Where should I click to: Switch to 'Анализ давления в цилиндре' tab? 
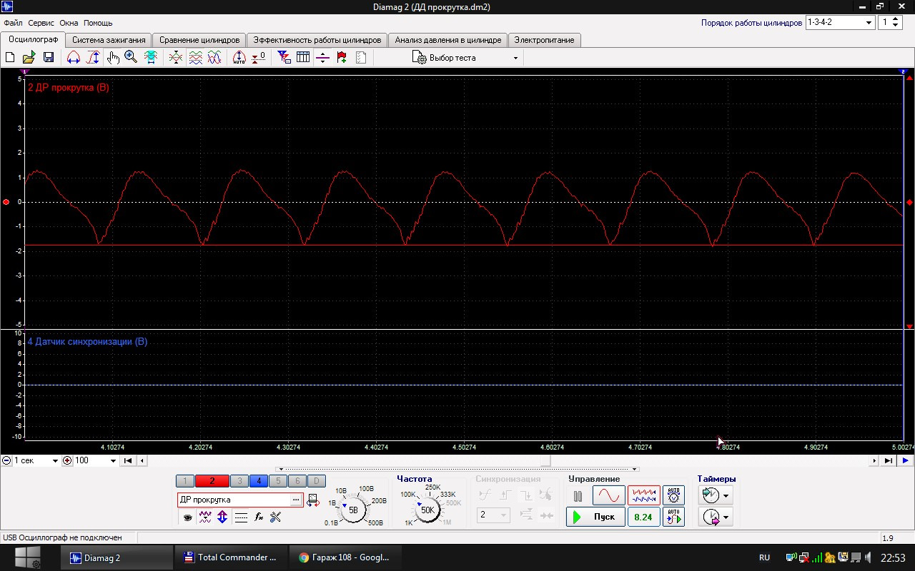point(448,40)
